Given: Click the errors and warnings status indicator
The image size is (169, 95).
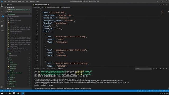Looking at the screenshot, I should pos(11,91).
